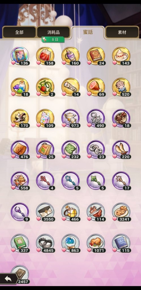The height and width of the screenshot is (290, 141).
Task: Choose the teapot and cup item 973
Action: [70, 118]
